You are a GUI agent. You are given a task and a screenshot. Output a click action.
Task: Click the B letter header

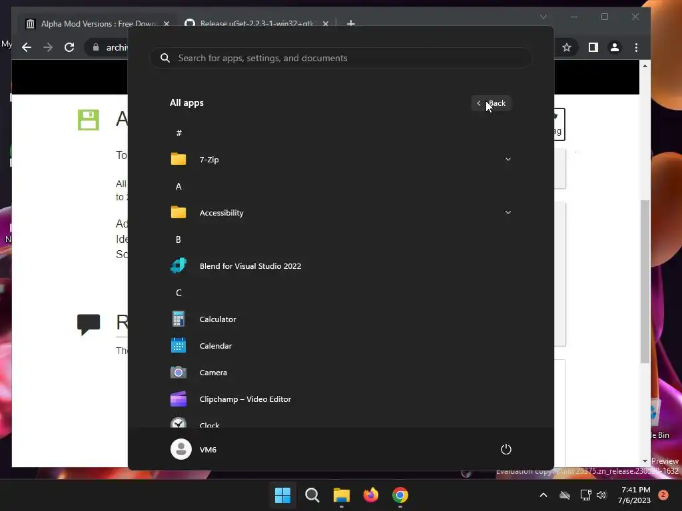click(x=178, y=240)
